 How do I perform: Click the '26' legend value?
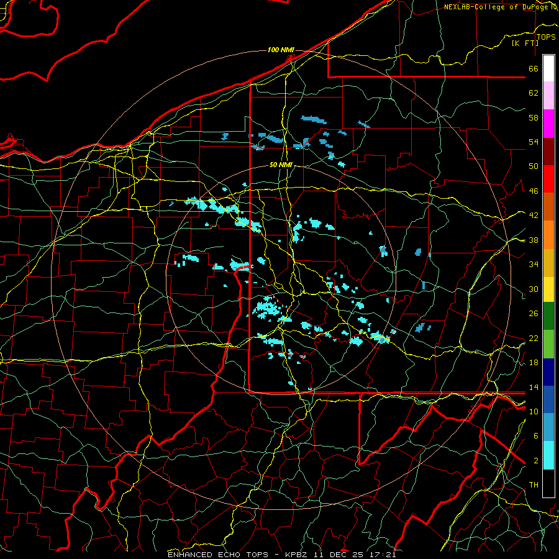(534, 314)
